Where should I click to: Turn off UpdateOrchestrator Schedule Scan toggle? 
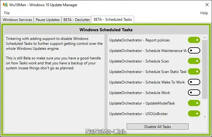pos(194,61)
